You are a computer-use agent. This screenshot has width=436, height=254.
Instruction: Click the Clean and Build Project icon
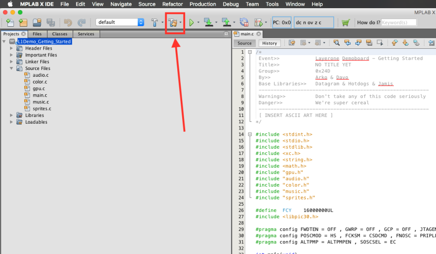[x=172, y=22]
